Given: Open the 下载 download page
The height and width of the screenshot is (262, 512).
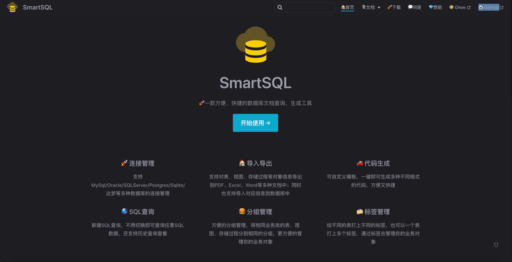Looking at the screenshot, I should [x=394, y=7].
